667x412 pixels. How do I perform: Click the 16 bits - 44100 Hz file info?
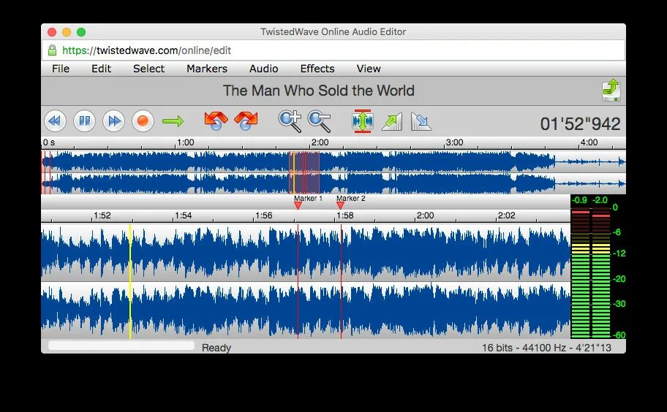[546, 348]
